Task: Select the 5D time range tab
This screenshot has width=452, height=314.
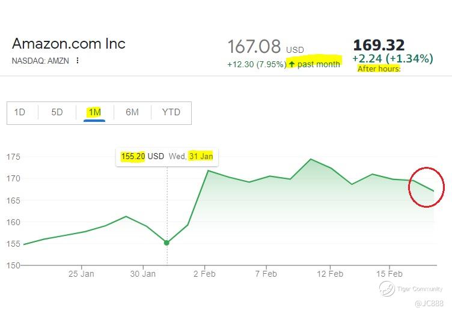Action: [57, 112]
